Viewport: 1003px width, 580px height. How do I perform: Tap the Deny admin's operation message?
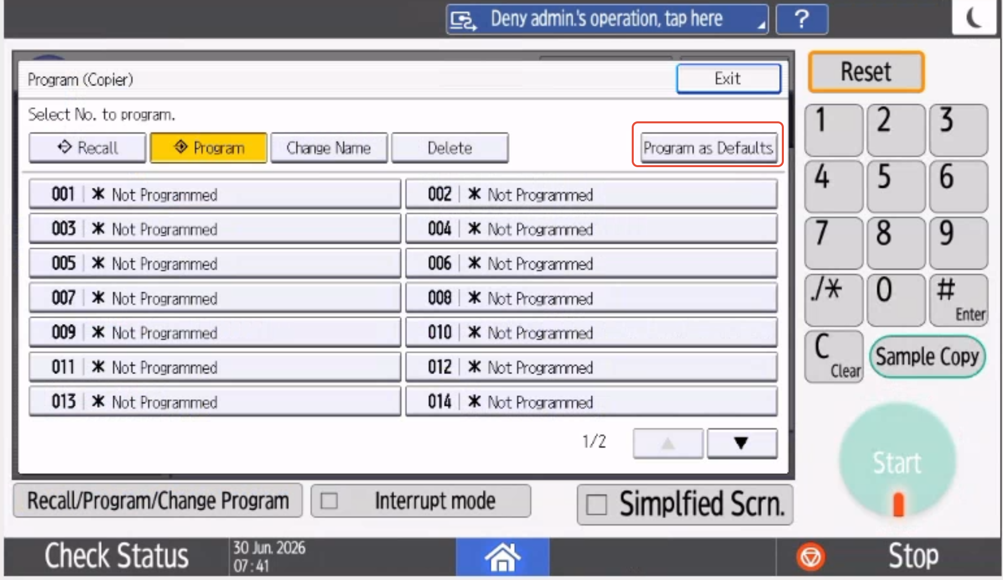click(607, 20)
